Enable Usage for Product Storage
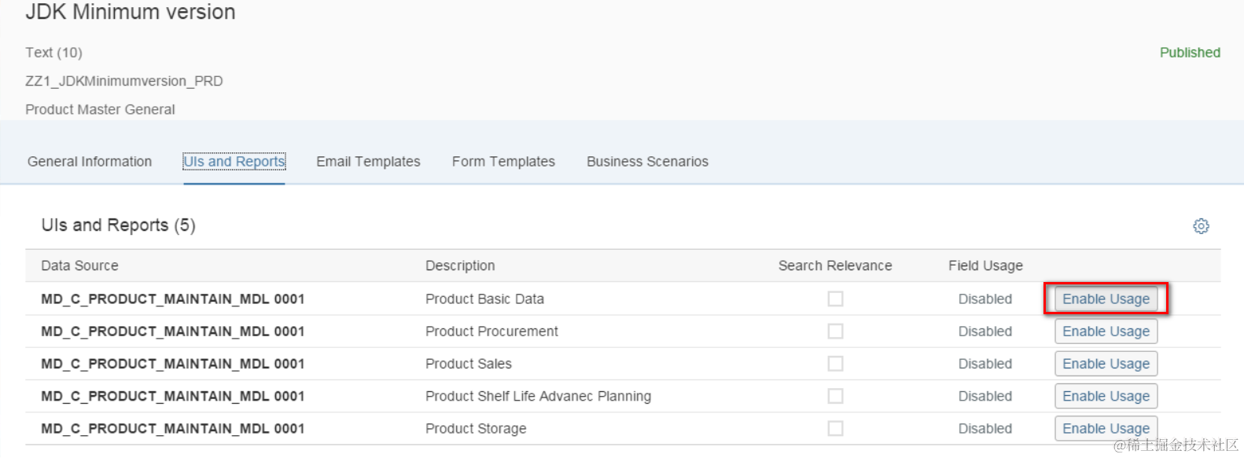 tap(1106, 428)
